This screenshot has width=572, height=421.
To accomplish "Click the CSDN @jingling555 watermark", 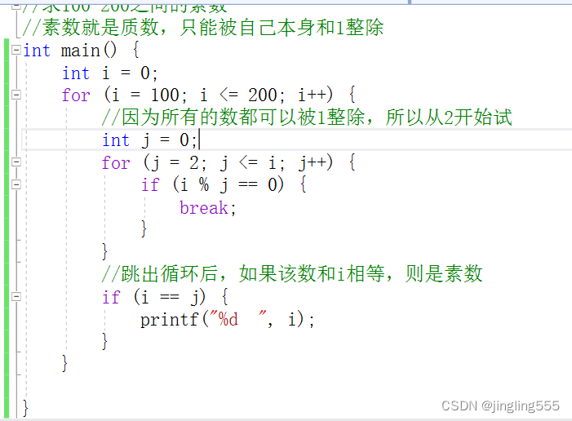I will tap(500, 405).
